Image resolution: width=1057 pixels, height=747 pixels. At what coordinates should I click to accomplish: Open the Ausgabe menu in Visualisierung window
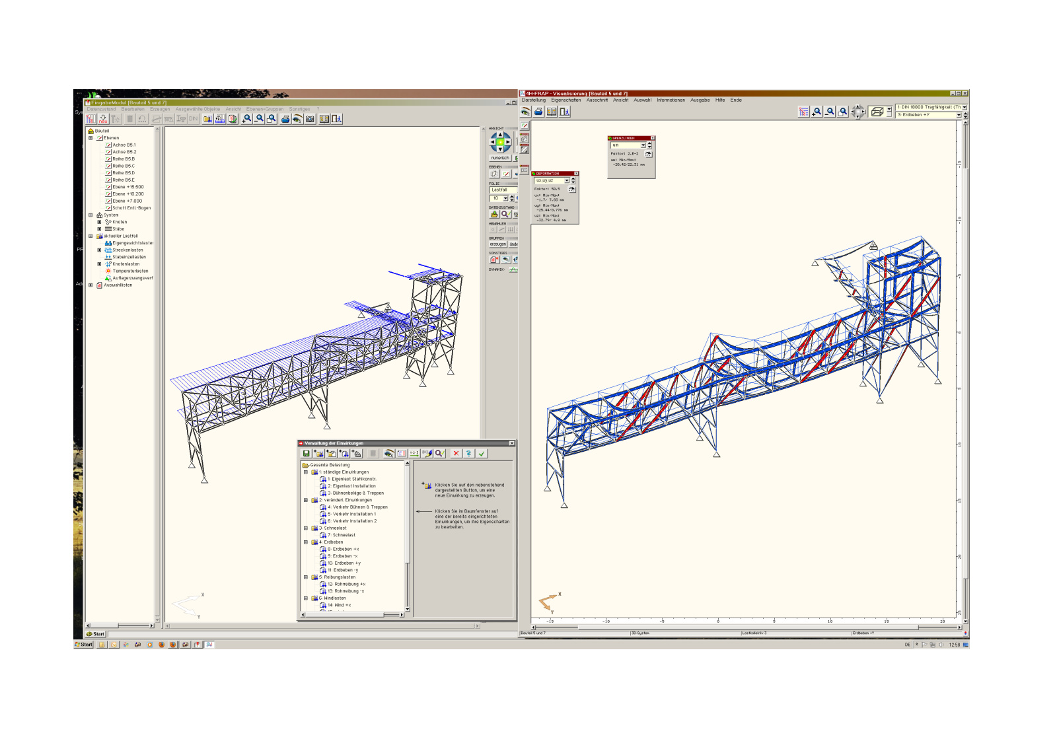pyautogui.click(x=700, y=100)
